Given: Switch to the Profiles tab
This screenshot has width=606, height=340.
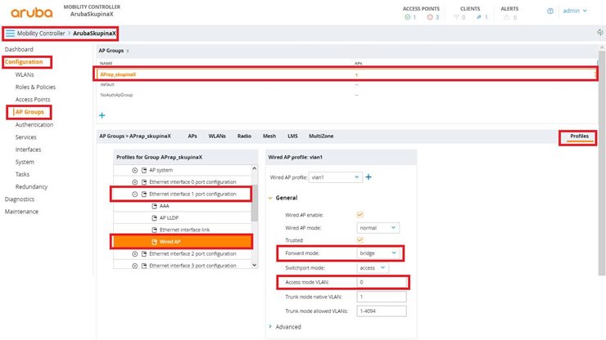Looking at the screenshot, I should pyautogui.click(x=579, y=136).
